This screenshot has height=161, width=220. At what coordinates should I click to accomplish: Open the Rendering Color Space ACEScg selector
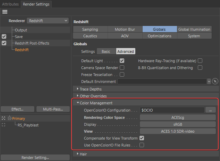click(178, 117)
